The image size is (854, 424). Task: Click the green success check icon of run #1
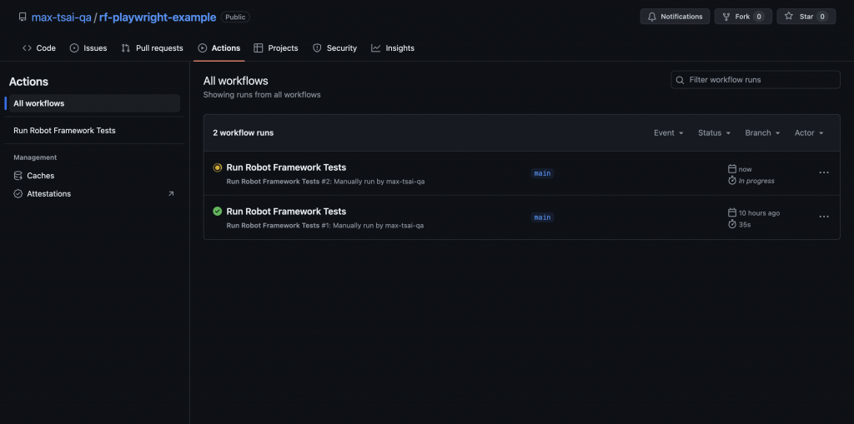(x=218, y=212)
